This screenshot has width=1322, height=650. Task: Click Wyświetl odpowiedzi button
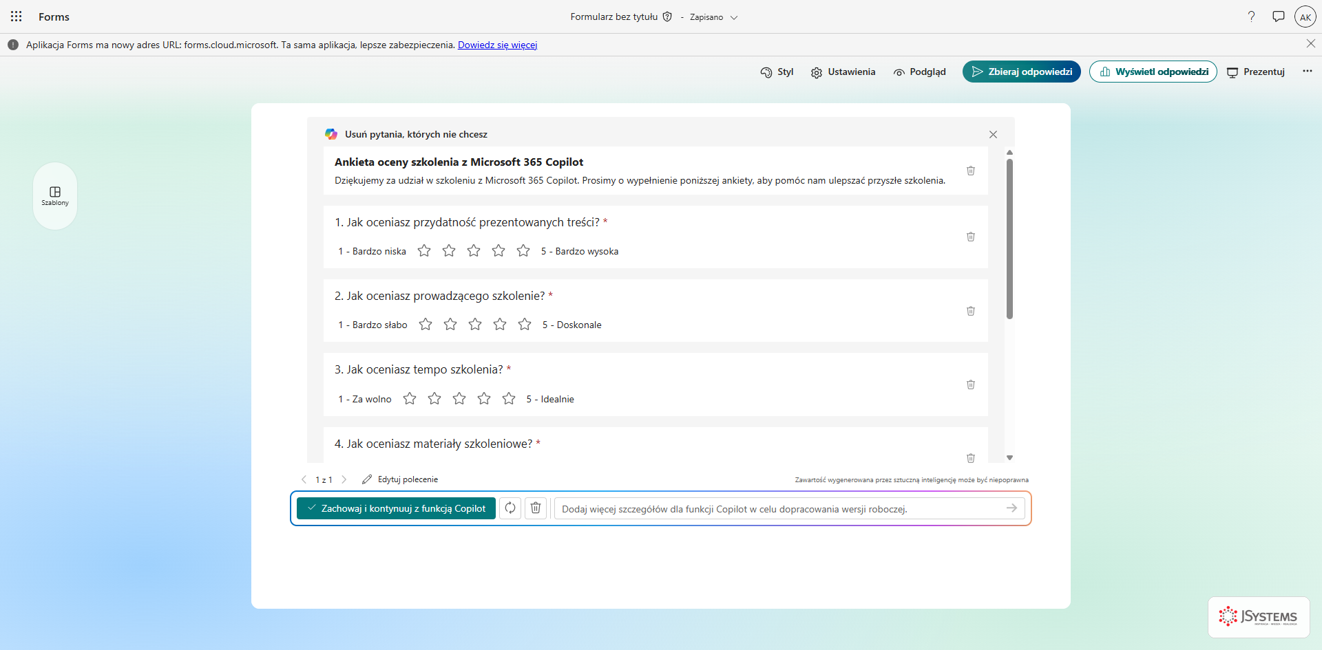click(1153, 72)
